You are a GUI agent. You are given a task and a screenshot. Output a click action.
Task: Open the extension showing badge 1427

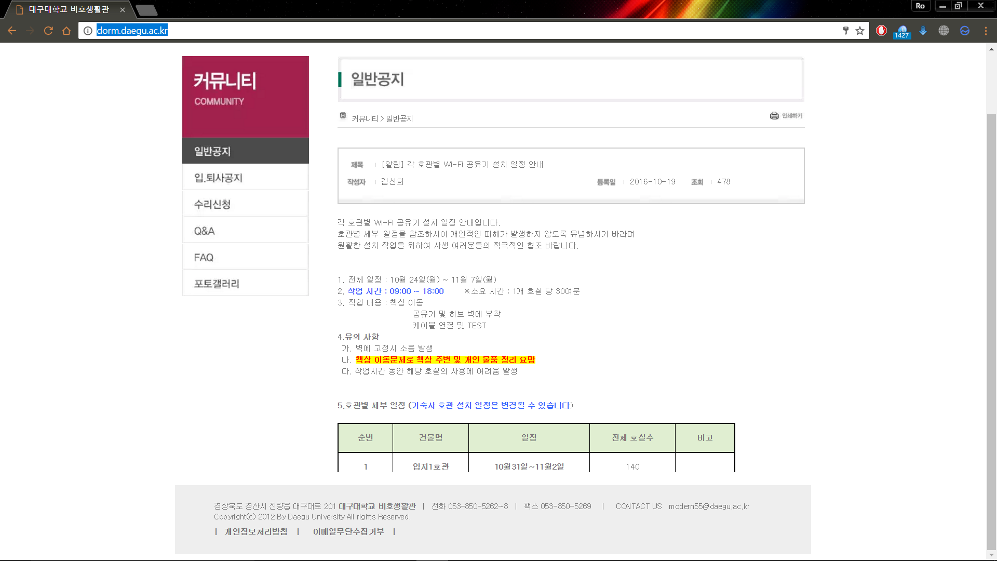(902, 31)
